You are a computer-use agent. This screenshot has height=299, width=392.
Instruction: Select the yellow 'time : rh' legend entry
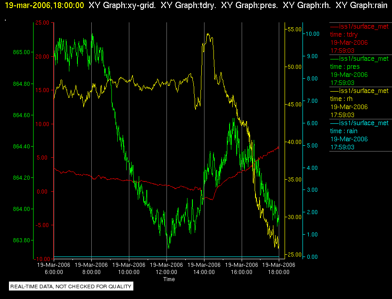tap(341, 99)
